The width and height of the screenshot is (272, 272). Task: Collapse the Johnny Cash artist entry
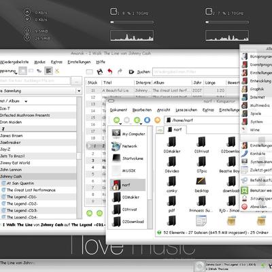coord(38,176)
